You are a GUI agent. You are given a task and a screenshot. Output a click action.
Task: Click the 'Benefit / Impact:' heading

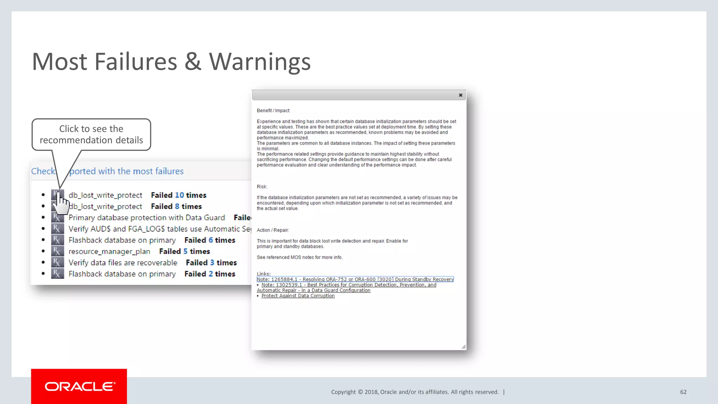coord(273,110)
